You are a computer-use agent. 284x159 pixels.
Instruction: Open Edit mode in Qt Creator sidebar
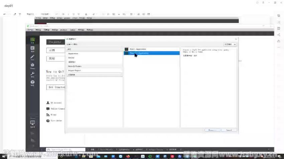click(x=32, y=49)
